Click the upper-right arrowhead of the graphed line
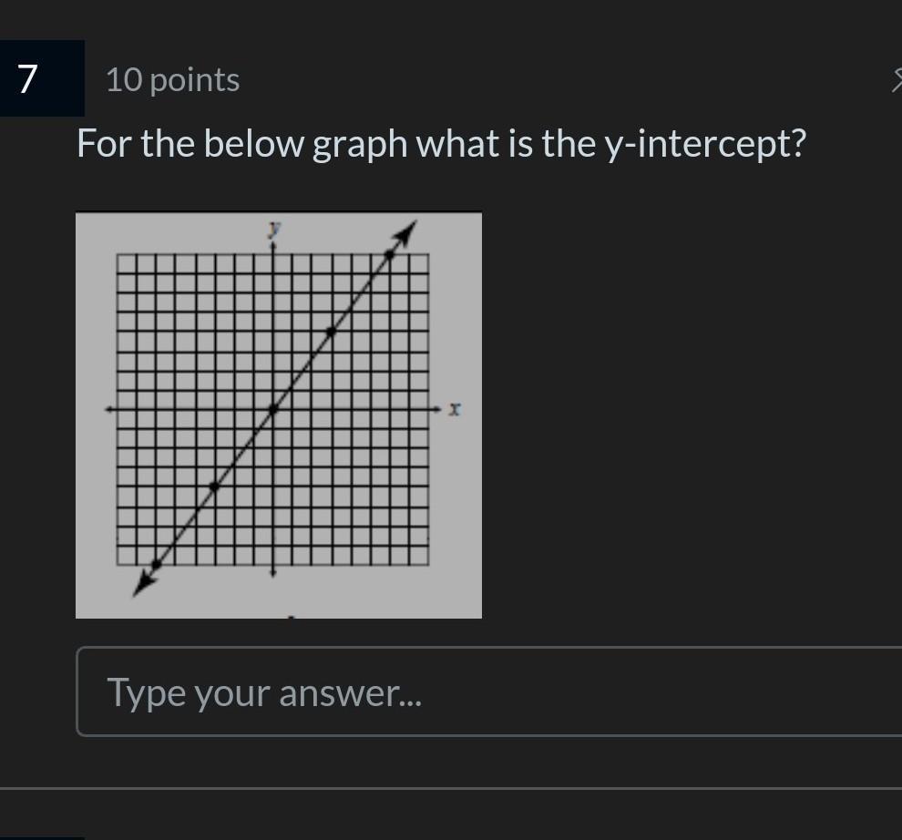Screen dimensions: 902x840 pyautogui.click(x=406, y=233)
